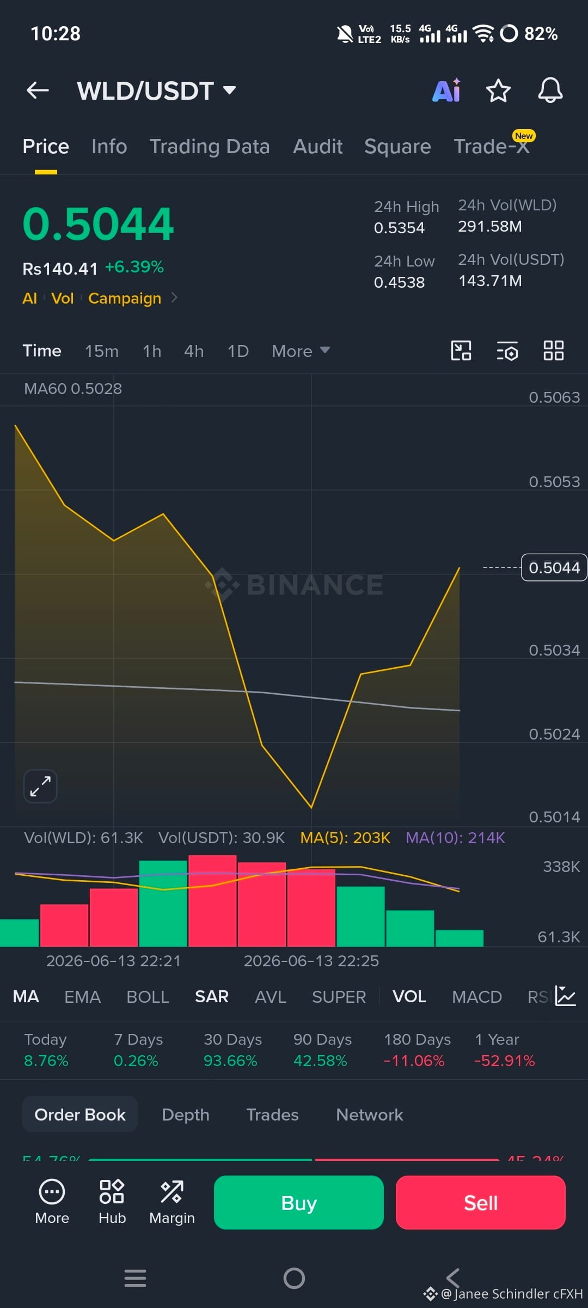Select the 1D chart interval
The image size is (588, 1308).
click(x=238, y=351)
